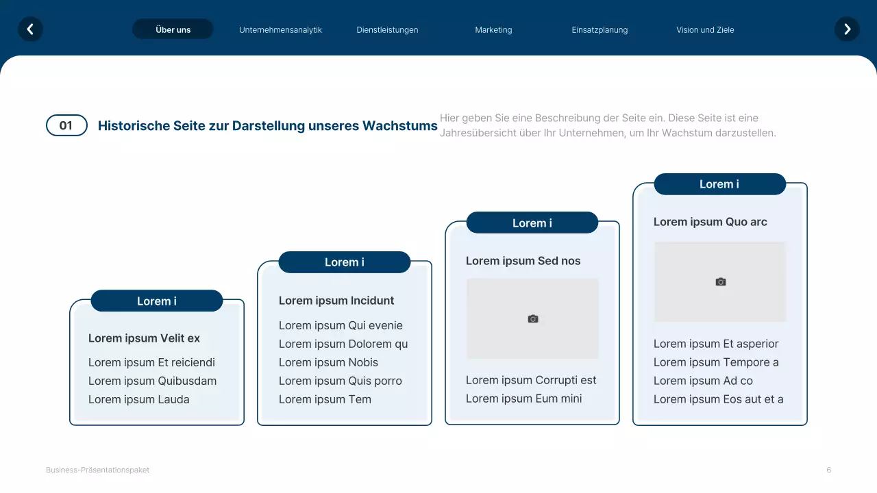This screenshot has width=877, height=493.
Task: Navigate to the Marketing section
Action: (x=493, y=29)
